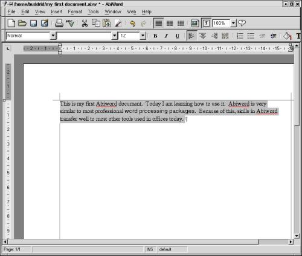Click the paint bucket highlight color icon
Image resolution: width=302 pixels, height=256 pixels.
pyautogui.click(x=288, y=36)
